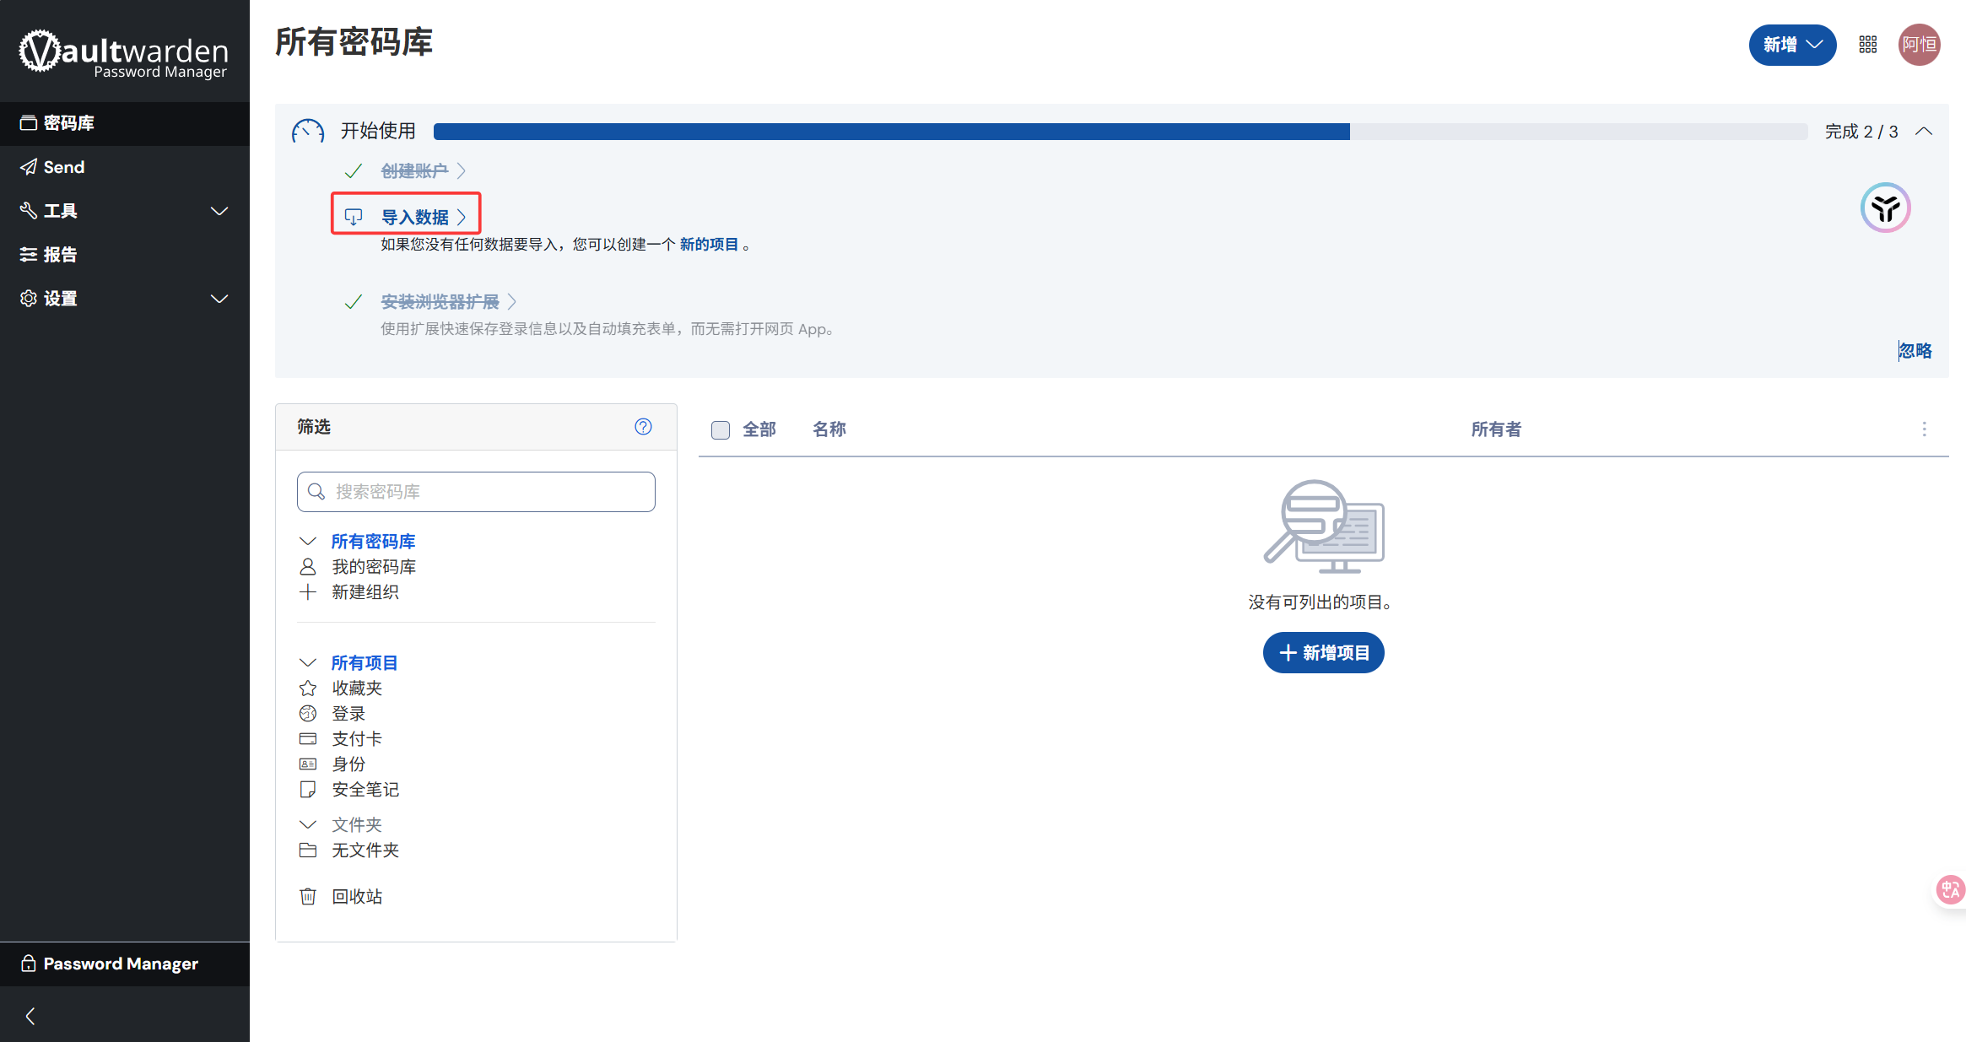Open the 报告 sidebar item
The width and height of the screenshot is (1966, 1042).
pyautogui.click(x=125, y=255)
